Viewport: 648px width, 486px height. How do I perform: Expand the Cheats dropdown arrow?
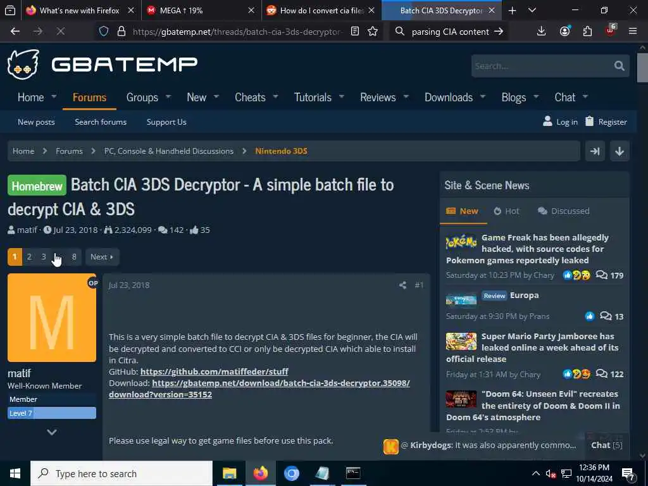coord(275,97)
